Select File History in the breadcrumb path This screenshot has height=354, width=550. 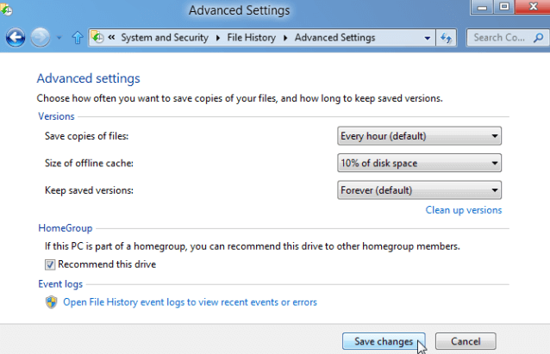tap(251, 38)
